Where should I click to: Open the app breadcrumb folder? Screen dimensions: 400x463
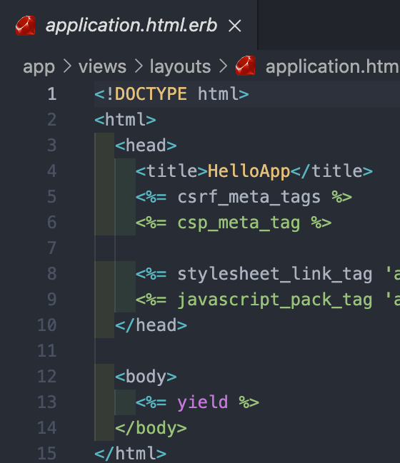39,67
